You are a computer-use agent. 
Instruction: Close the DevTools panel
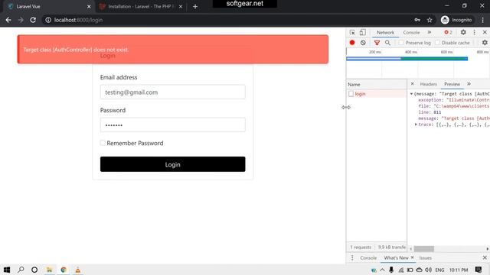[485, 32]
